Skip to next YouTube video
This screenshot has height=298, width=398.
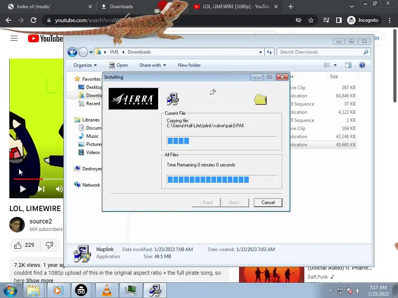pyautogui.click(x=41, y=189)
